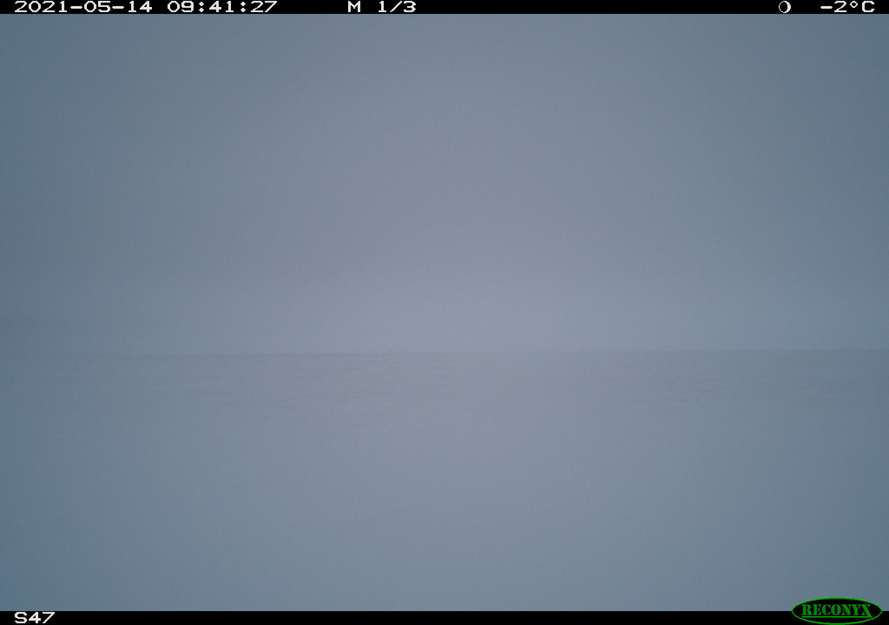
Task: Click the 1/3 frame counter
Action: click(x=397, y=7)
